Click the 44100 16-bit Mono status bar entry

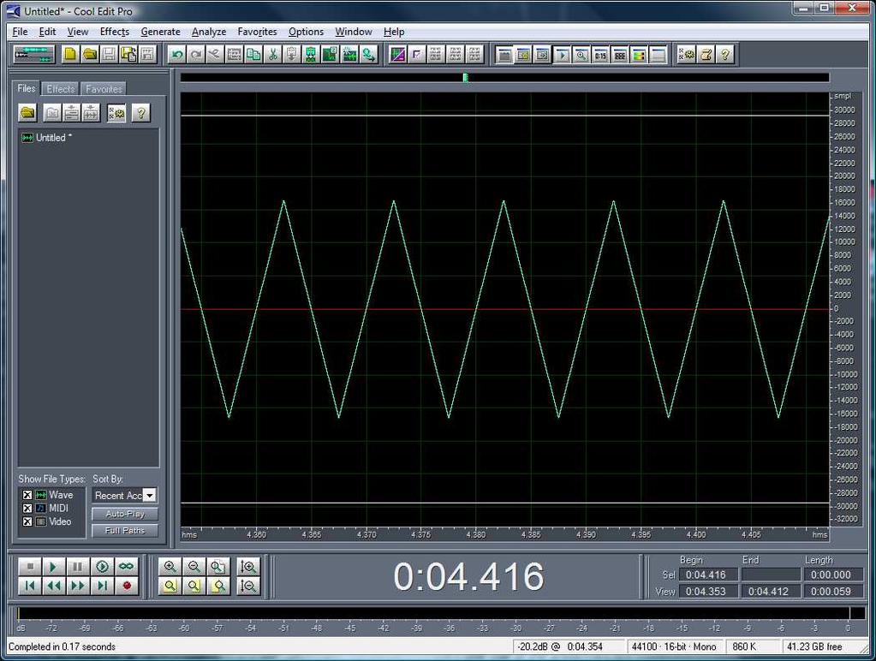point(674,646)
